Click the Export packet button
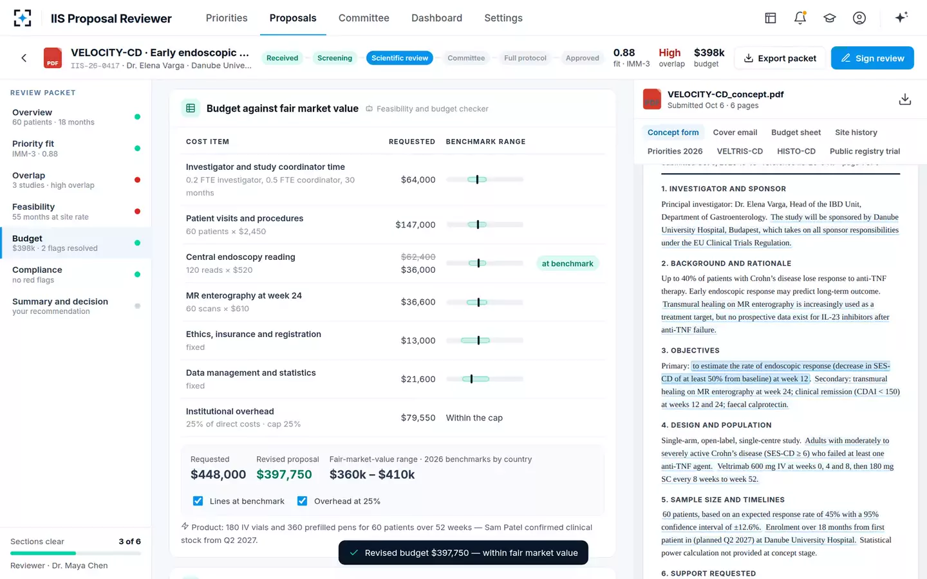This screenshot has height=579, width=927. 780,58
